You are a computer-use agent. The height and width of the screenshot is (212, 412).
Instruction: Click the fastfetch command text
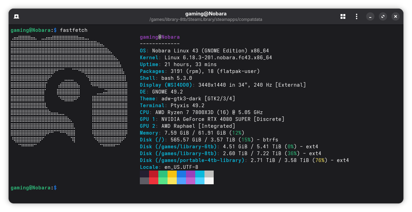(x=74, y=30)
